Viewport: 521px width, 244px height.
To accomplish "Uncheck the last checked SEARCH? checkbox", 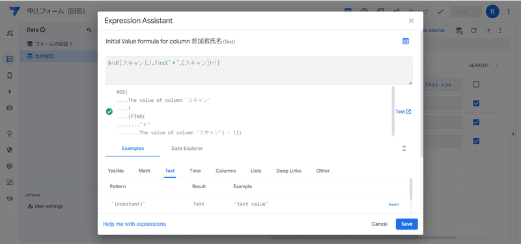I will 476,141.
